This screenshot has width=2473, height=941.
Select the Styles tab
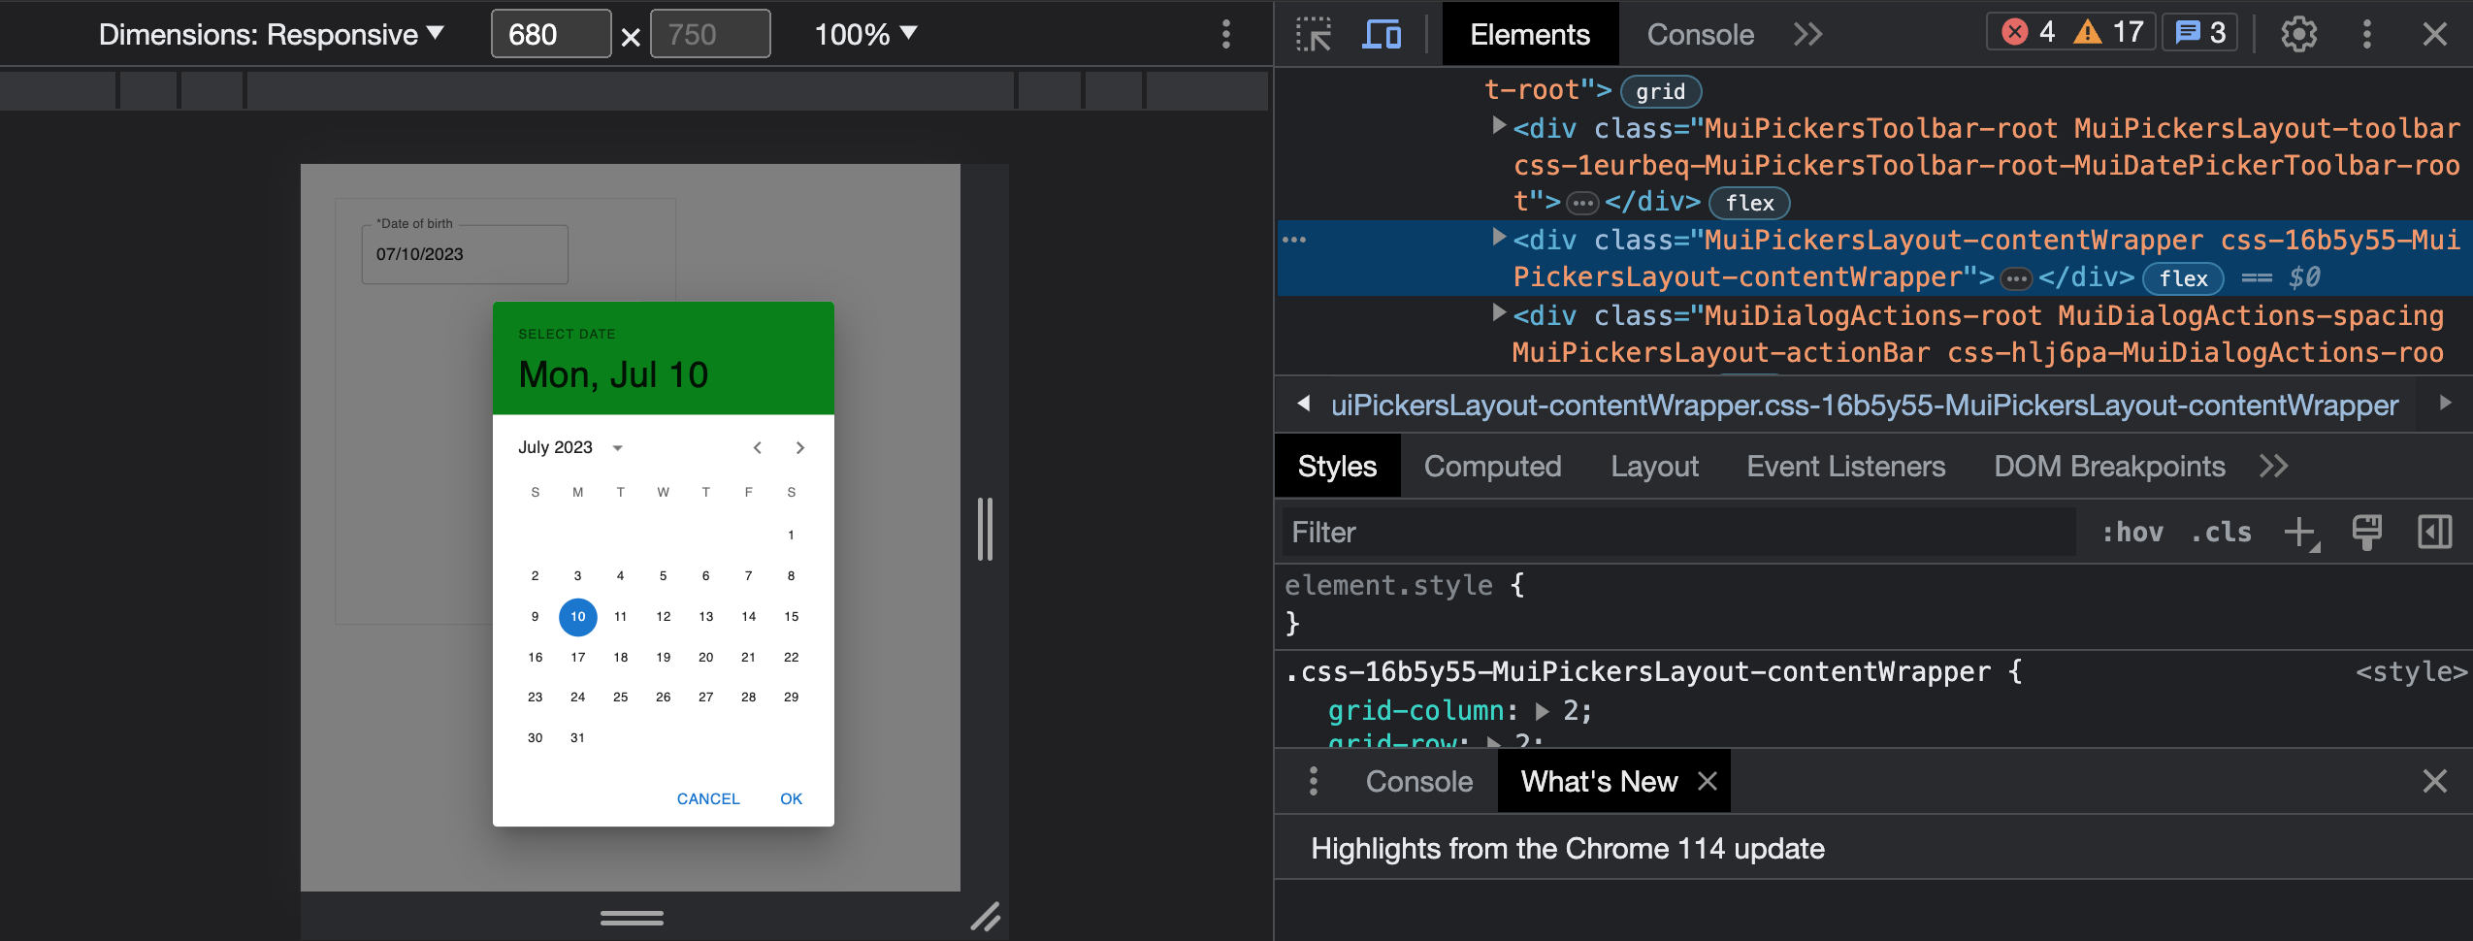1337,467
